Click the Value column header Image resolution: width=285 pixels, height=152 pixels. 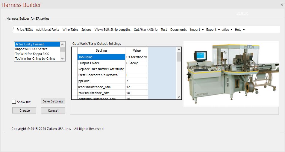point(137,50)
